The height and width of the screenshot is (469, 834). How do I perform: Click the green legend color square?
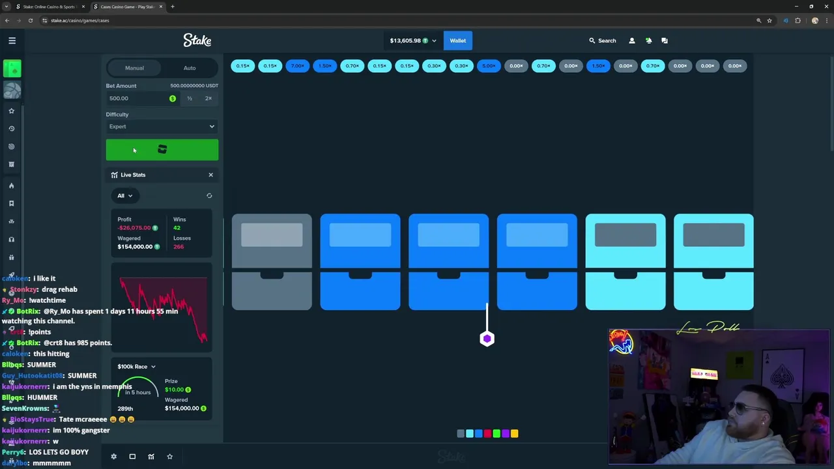coord(496,433)
